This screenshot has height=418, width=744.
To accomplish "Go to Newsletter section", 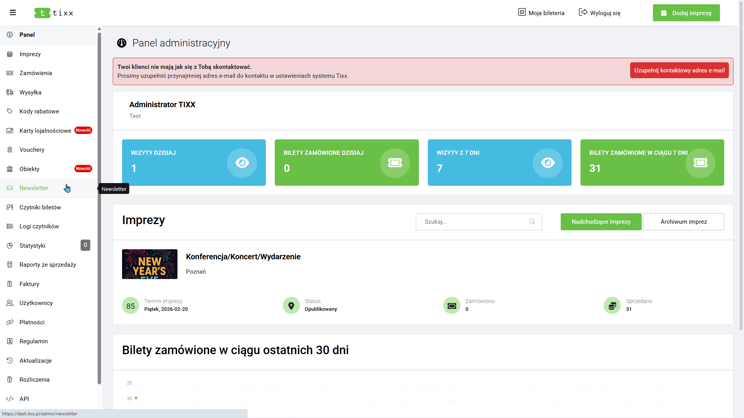I will [x=34, y=188].
